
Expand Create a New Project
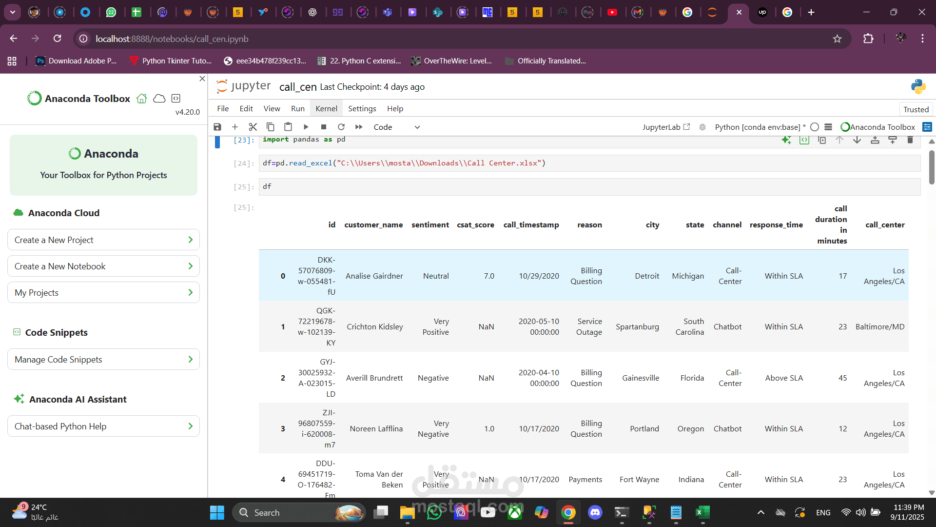[103, 240]
